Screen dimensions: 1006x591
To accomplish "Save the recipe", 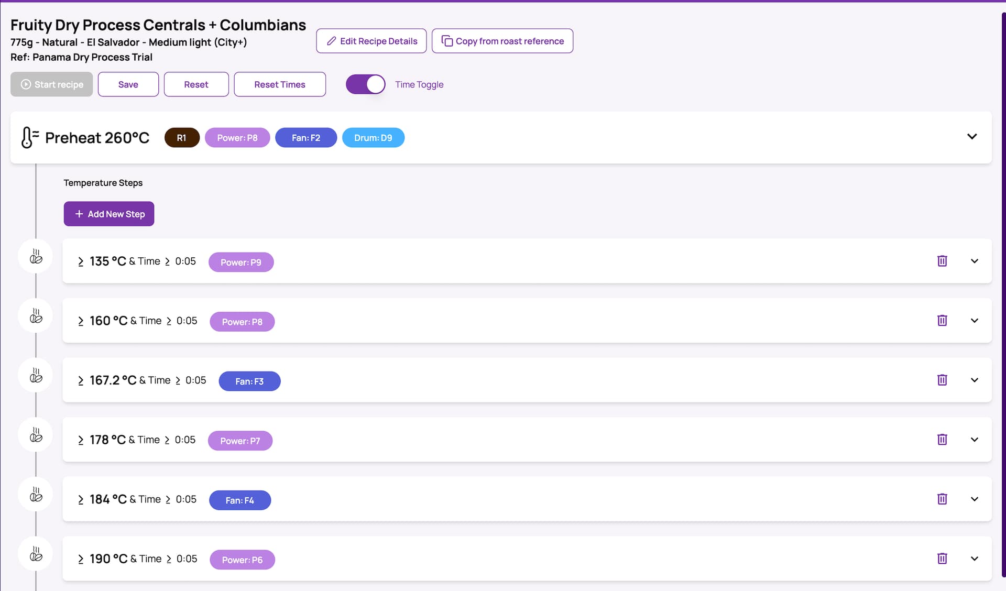I will [128, 84].
